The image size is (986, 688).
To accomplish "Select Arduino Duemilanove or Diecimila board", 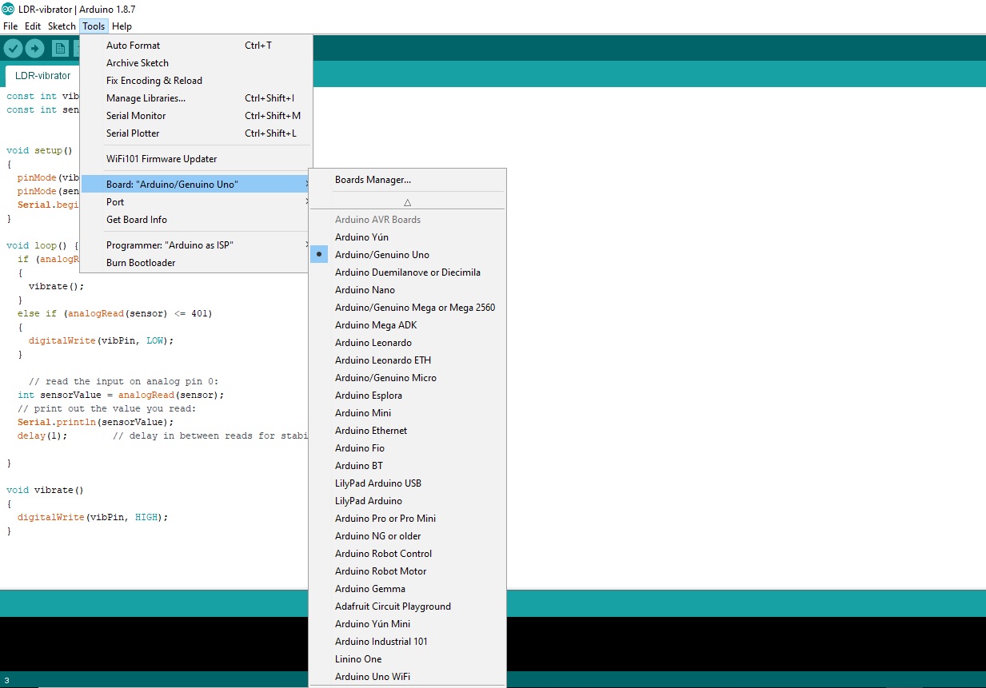I will click(407, 272).
